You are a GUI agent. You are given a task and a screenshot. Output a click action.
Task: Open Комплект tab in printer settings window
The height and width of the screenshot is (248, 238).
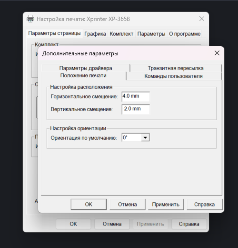click(x=121, y=34)
